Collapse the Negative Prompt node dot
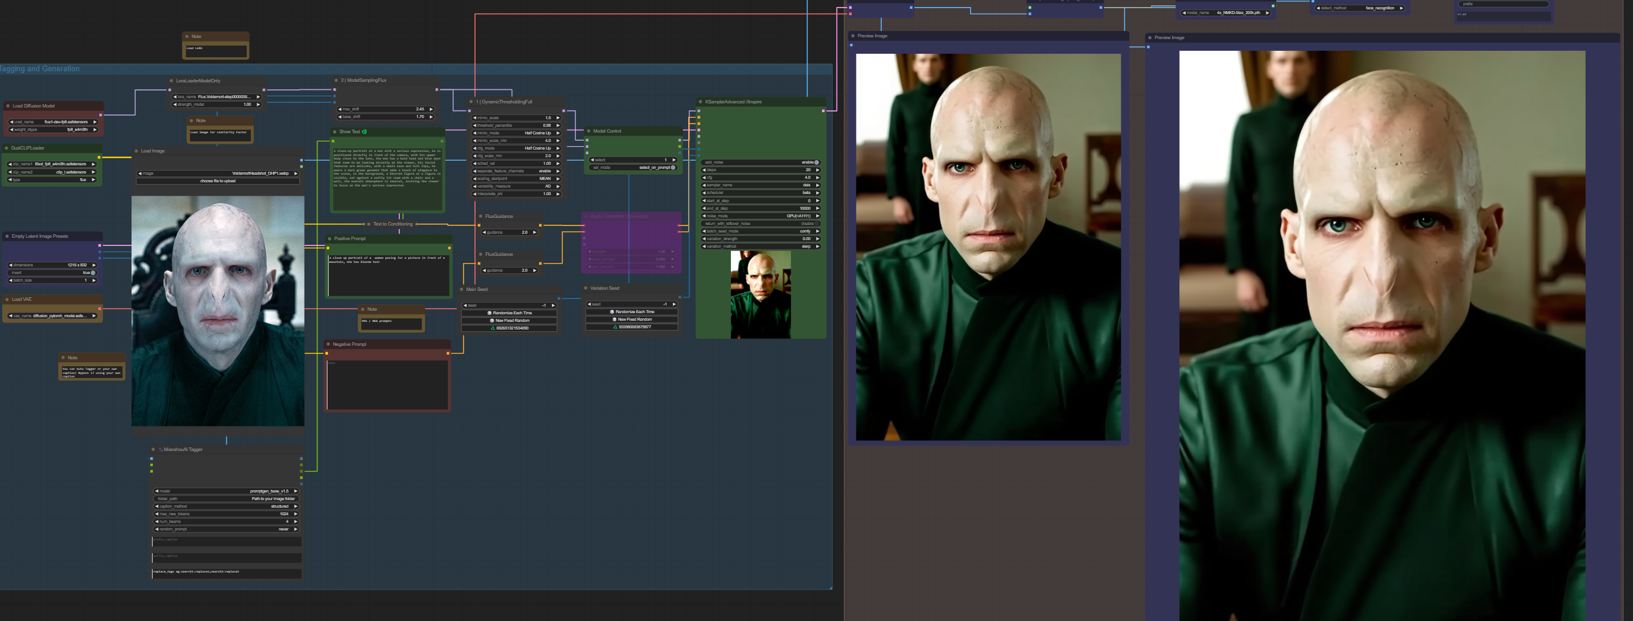Screen dimensions: 1633x621 click(329, 344)
